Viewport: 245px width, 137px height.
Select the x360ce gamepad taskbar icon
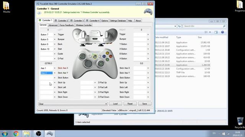click(x=49, y=134)
